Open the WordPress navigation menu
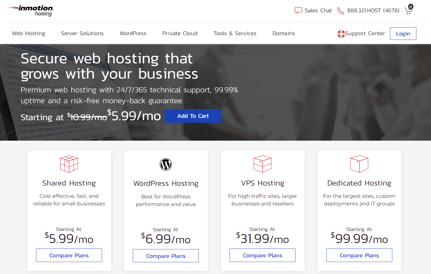Screen dimensions: 431x274 [133, 33]
